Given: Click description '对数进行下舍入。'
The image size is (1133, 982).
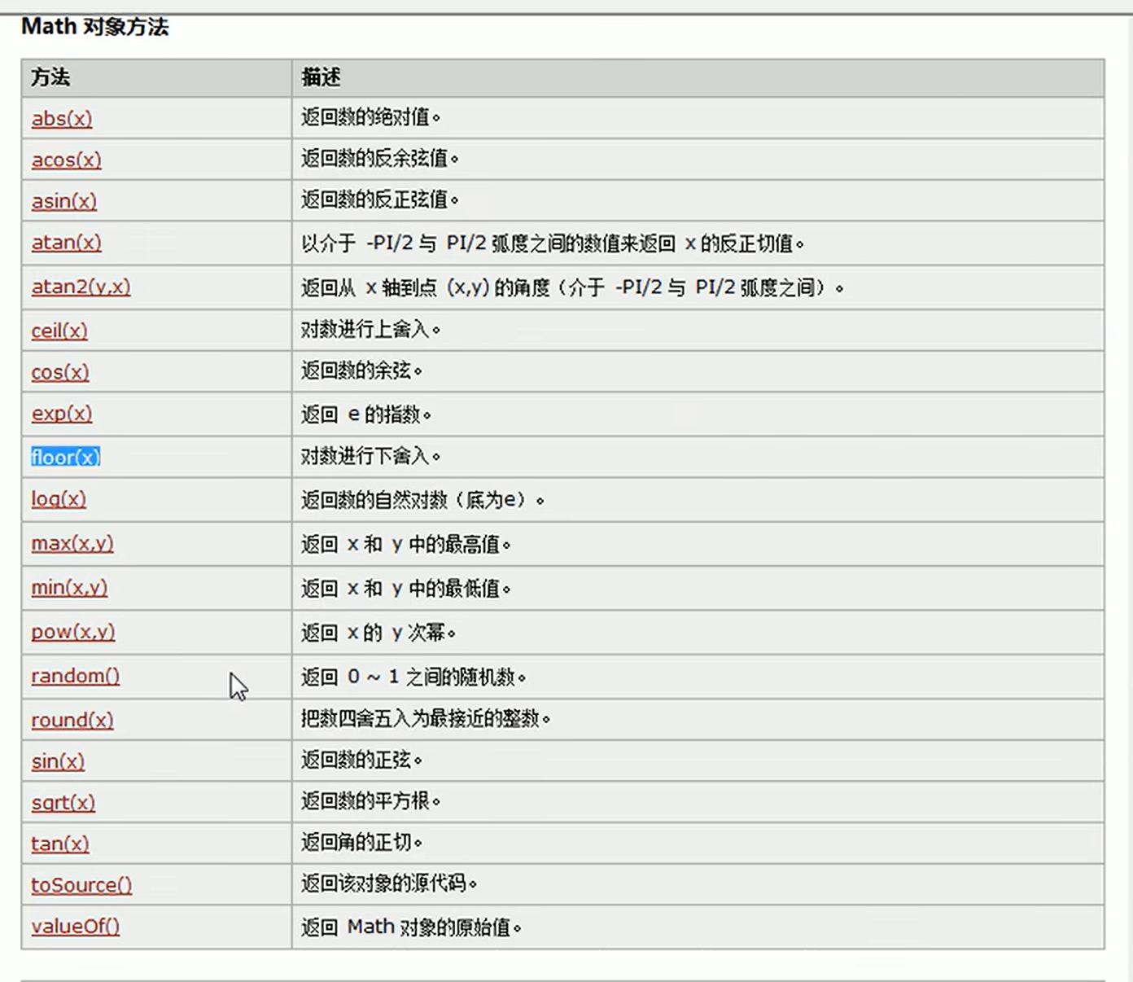Looking at the screenshot, I should click(371, 455).
